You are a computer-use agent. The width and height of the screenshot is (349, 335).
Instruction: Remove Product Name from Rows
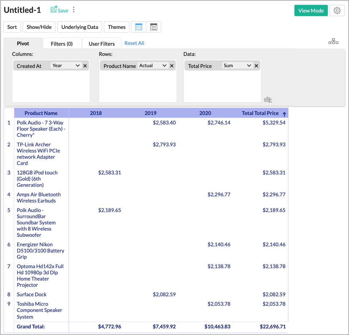click(172, 66)
